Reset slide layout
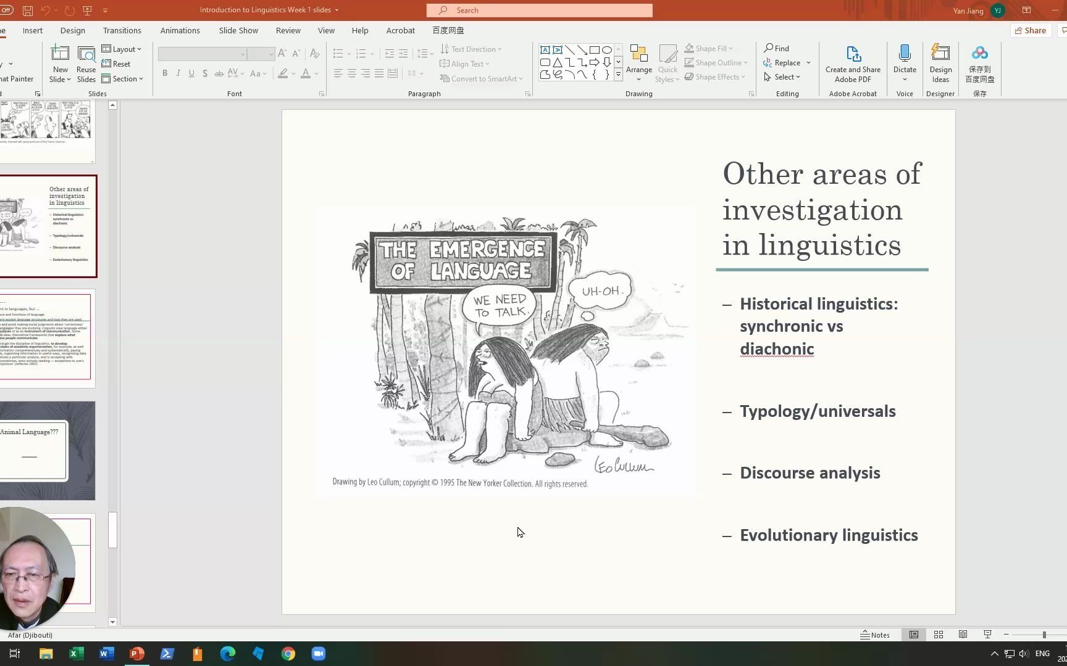 click(x=116, y=64)
